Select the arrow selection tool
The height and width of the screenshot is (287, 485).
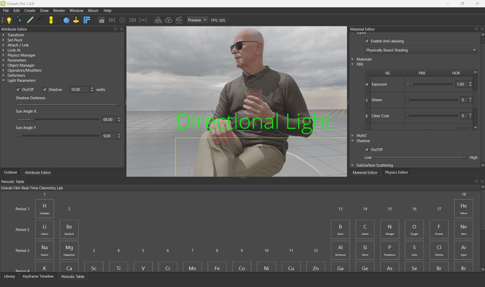[x=19, y=20]
